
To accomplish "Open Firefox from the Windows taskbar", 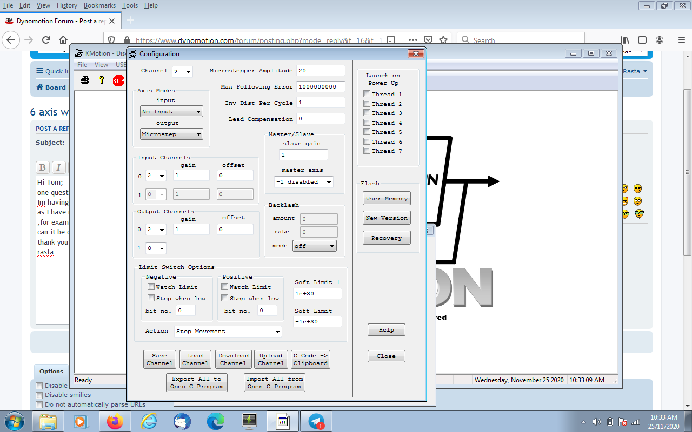I will coord(115,421).
